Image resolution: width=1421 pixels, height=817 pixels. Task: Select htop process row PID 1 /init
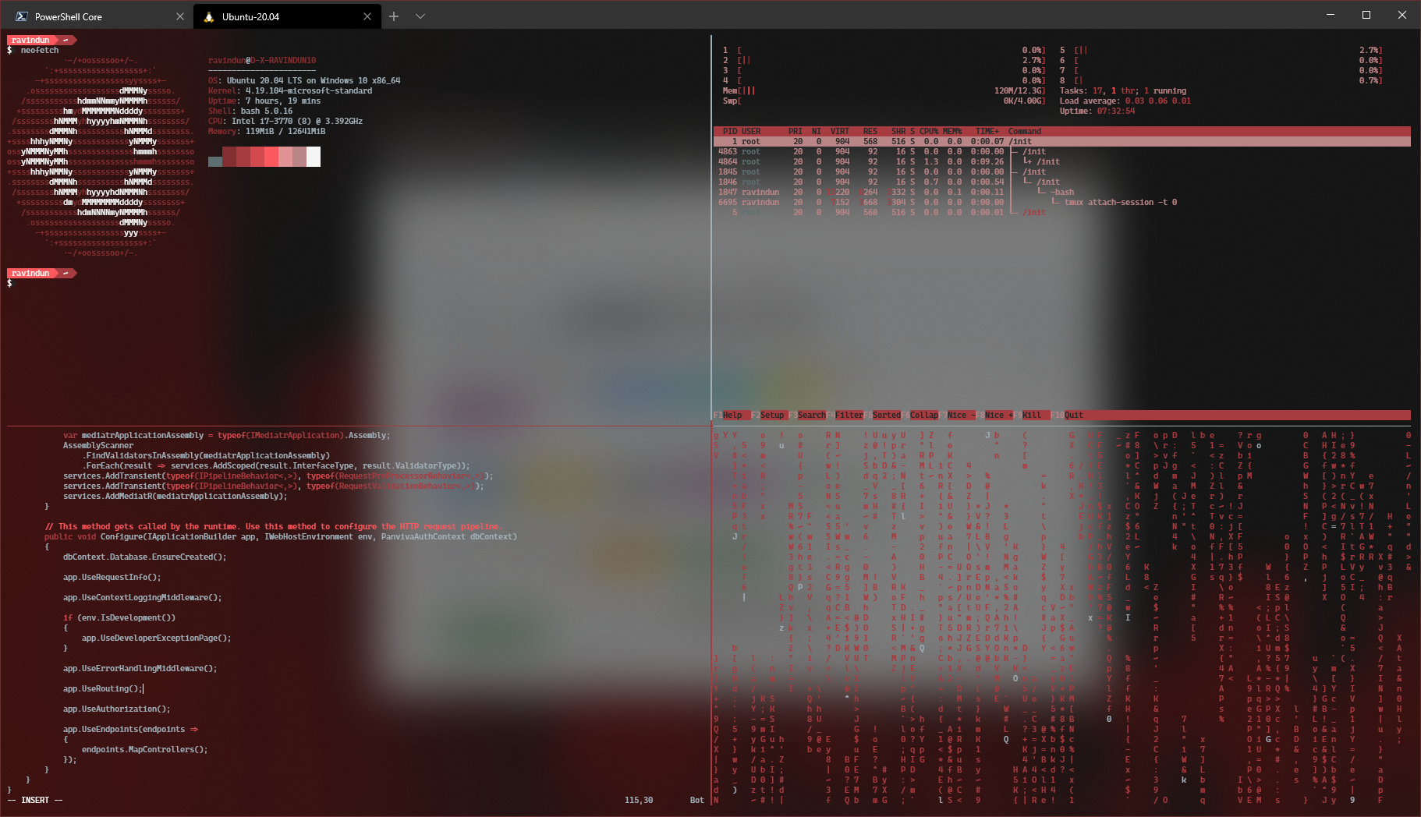pos(1062,141)
